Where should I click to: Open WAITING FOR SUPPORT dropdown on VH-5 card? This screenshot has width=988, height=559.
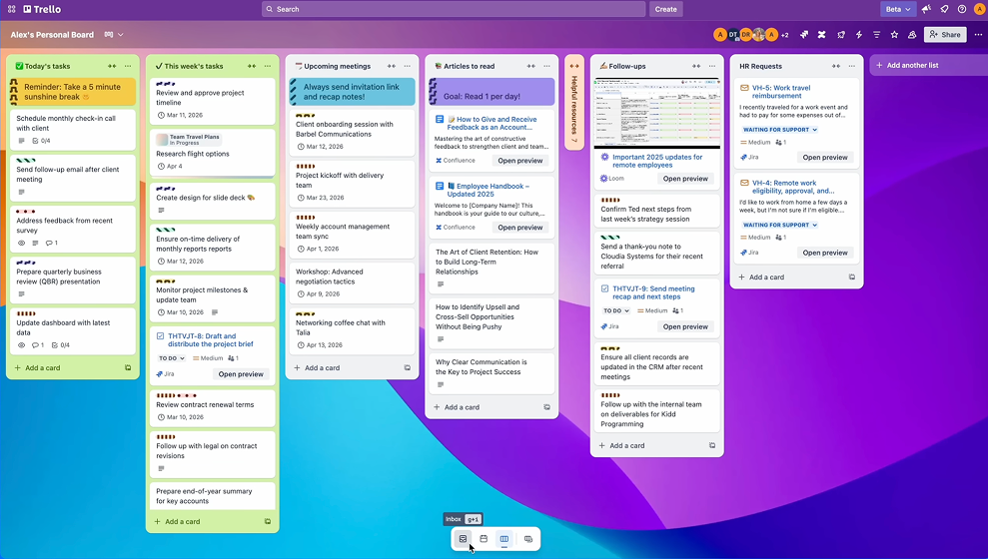point(779,130)
